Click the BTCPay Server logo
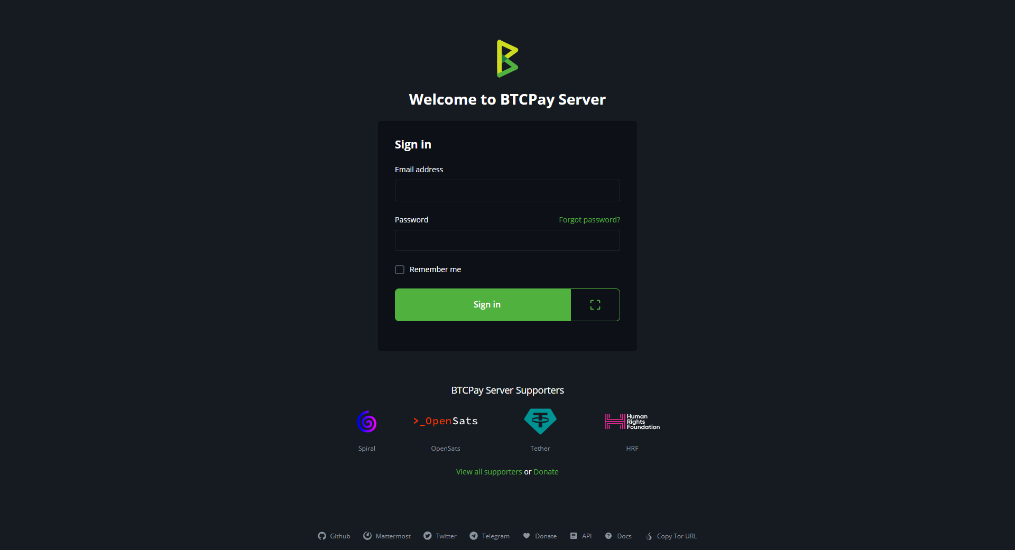 508,59
